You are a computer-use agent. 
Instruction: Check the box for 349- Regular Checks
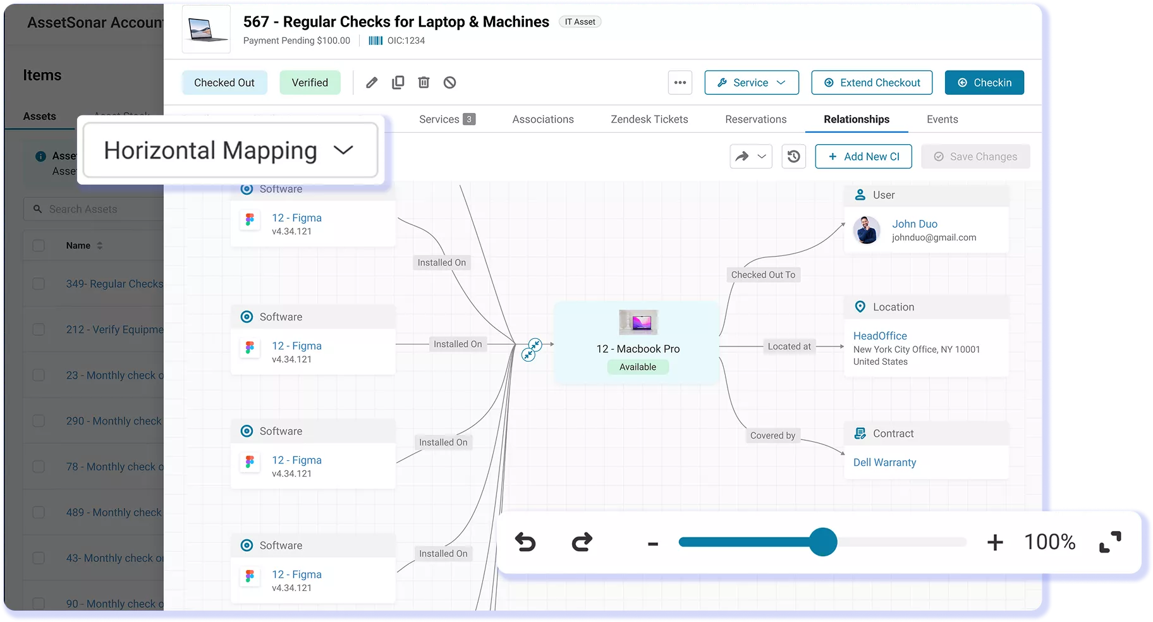click(x=39, y=284)
